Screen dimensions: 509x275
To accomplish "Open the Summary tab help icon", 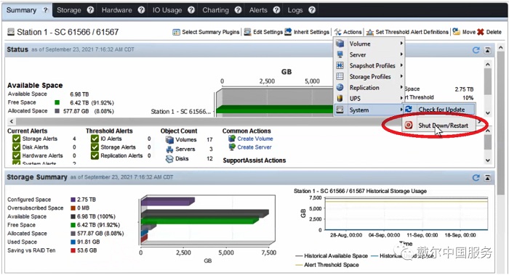I will pos(45,10).
